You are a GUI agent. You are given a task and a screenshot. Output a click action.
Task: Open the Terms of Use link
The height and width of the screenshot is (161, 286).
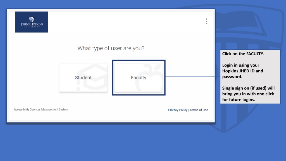click(199, 110)
